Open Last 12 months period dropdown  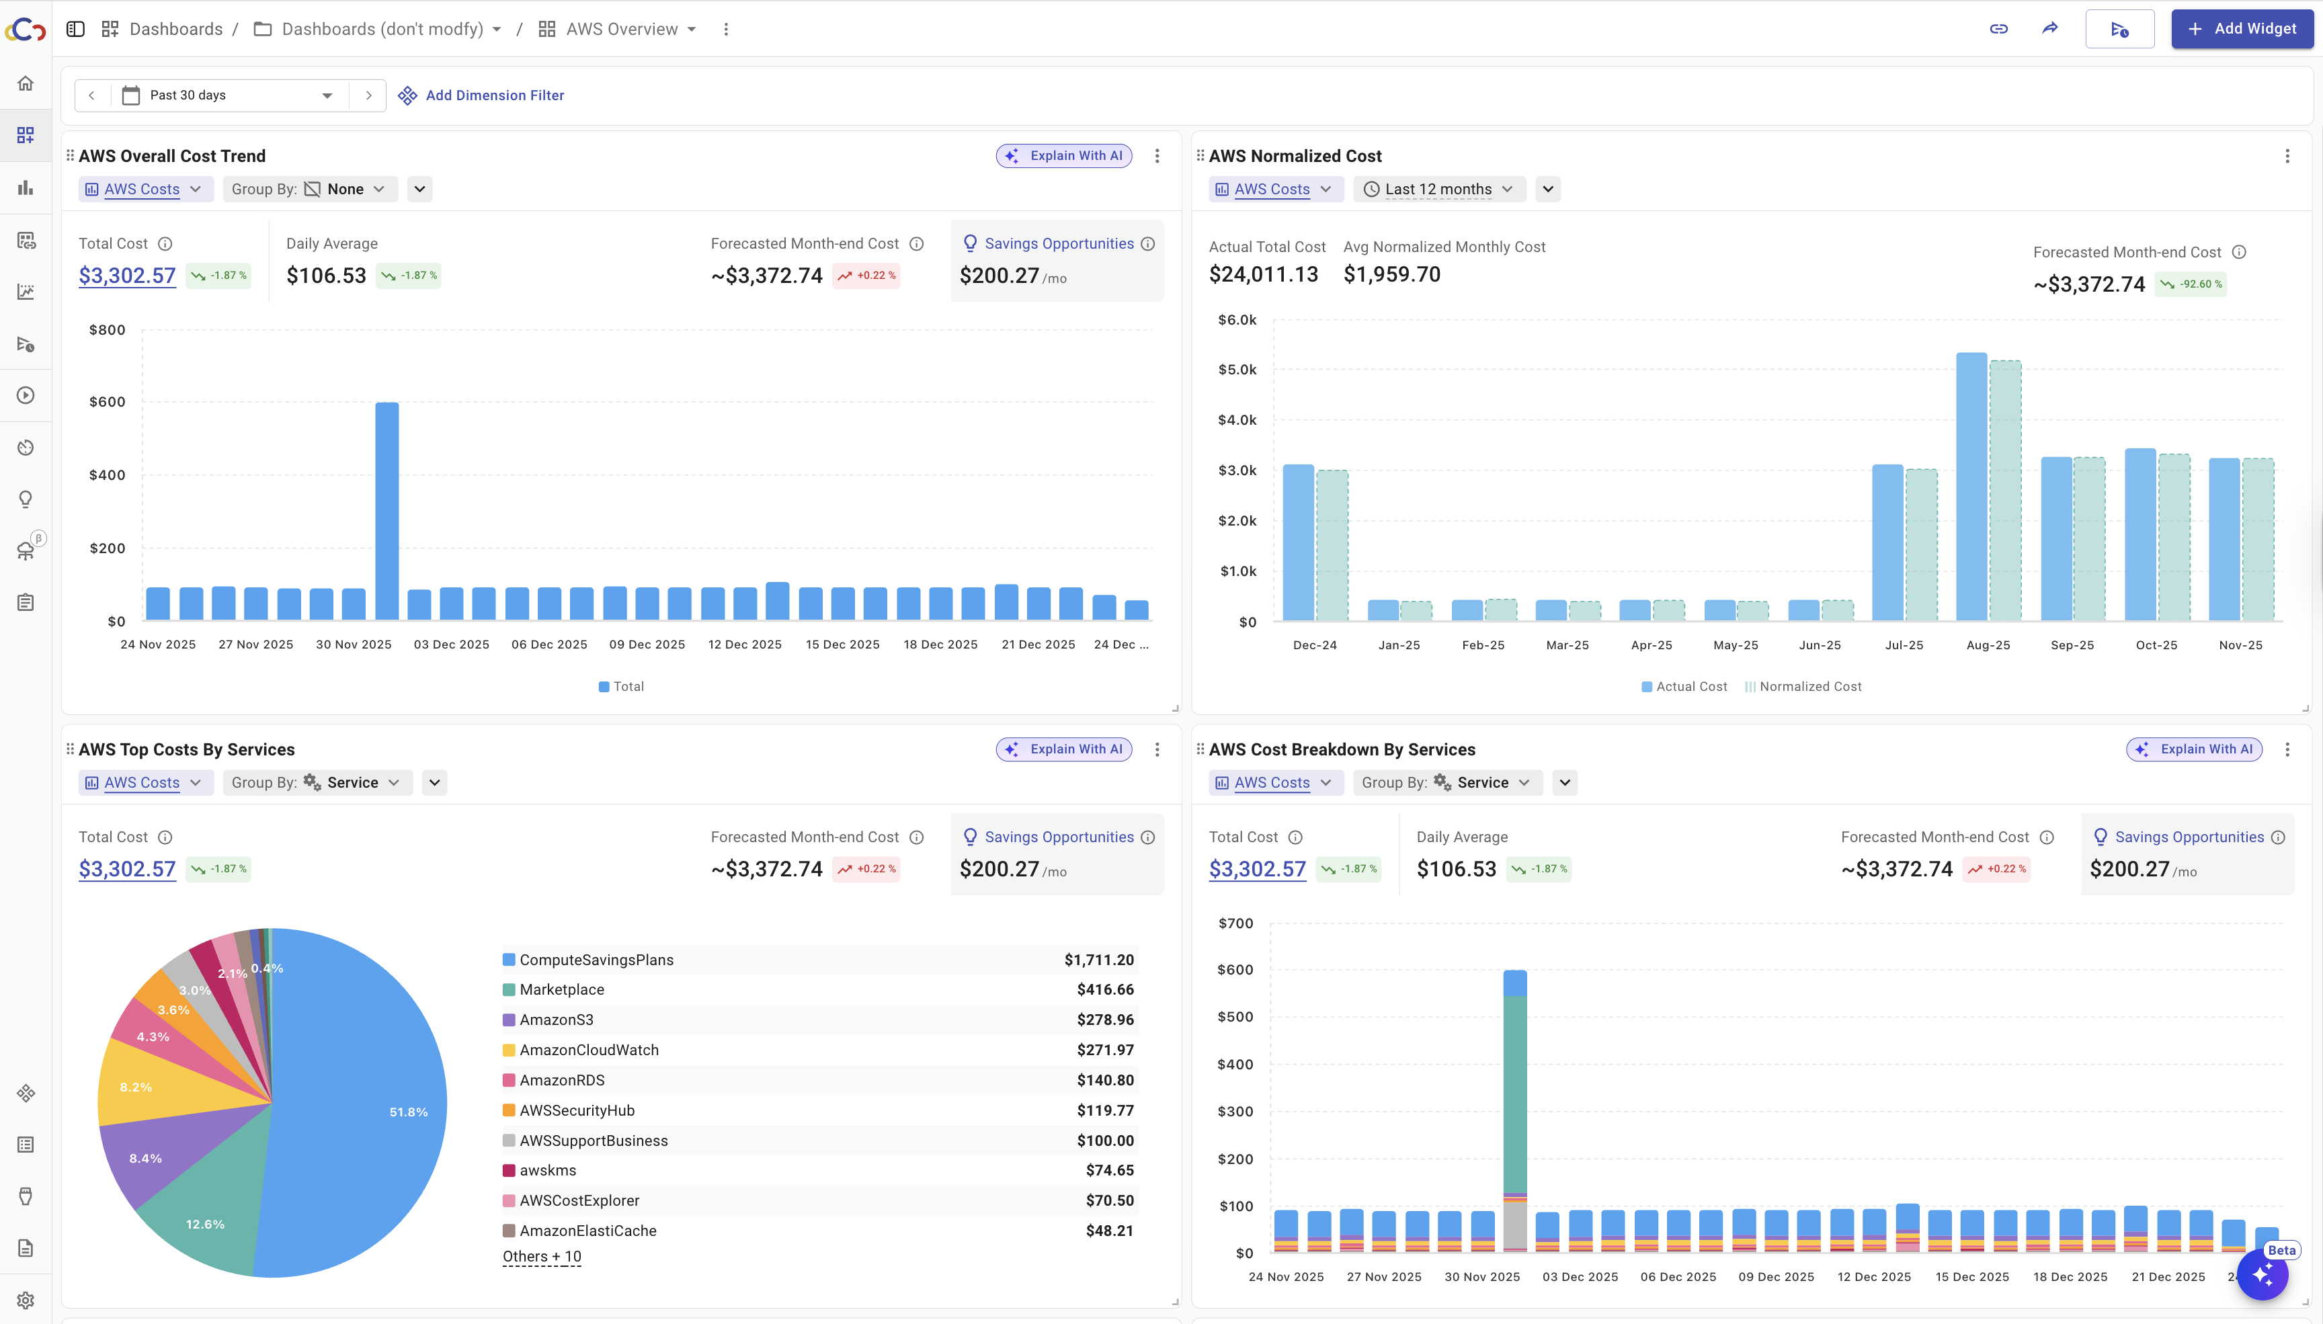[x=1438, y=189]
